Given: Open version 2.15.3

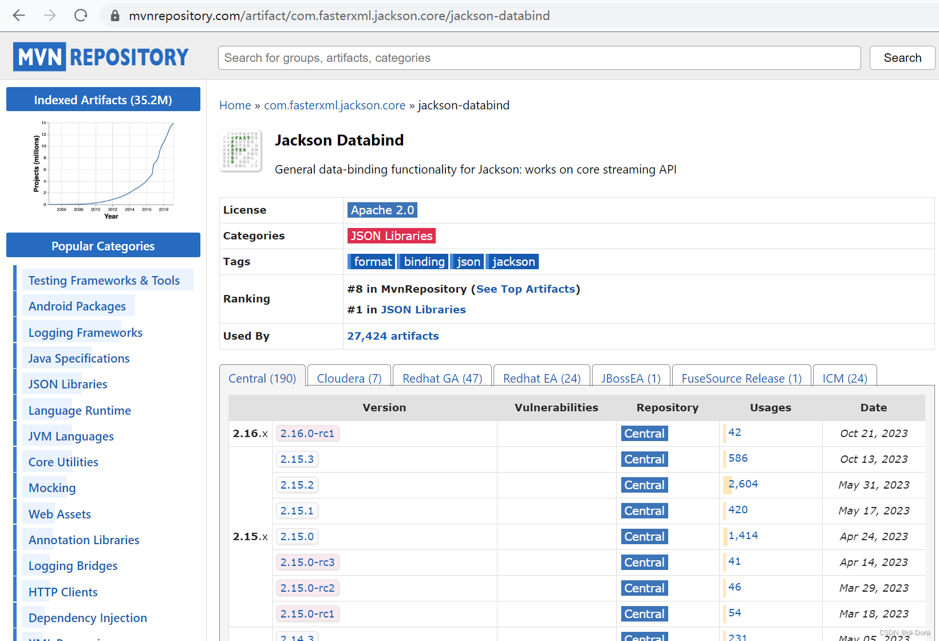Looking at the screenshot, I should (297, 459).
